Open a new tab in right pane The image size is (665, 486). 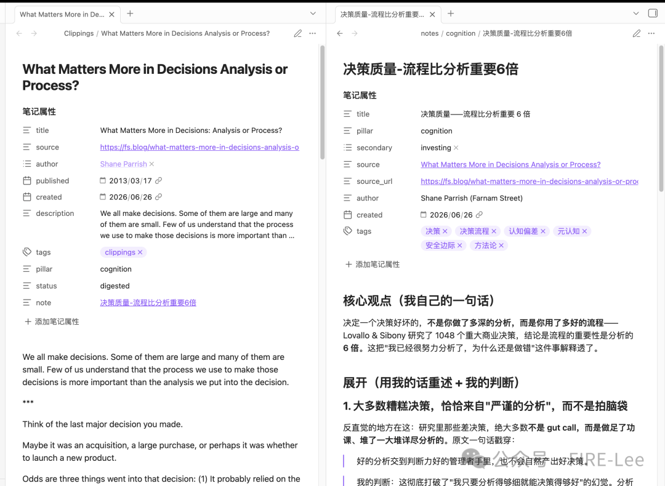(x=451, y=14)
